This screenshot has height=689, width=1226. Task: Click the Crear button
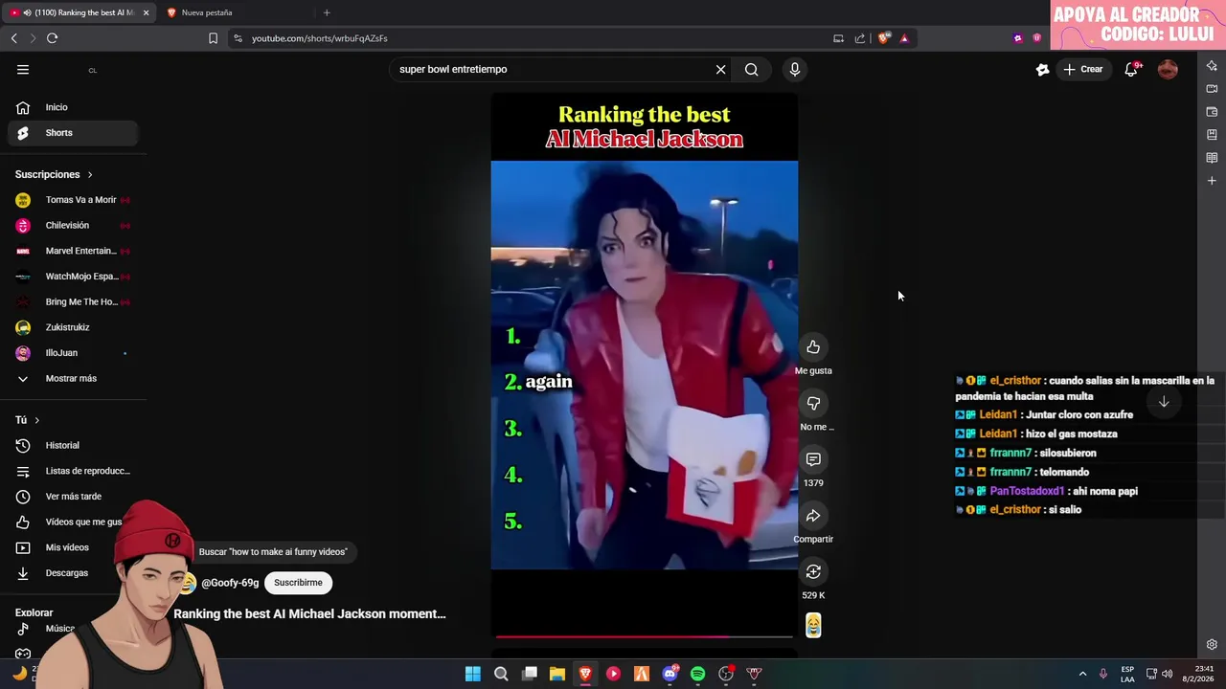[x=1083, y=69]
